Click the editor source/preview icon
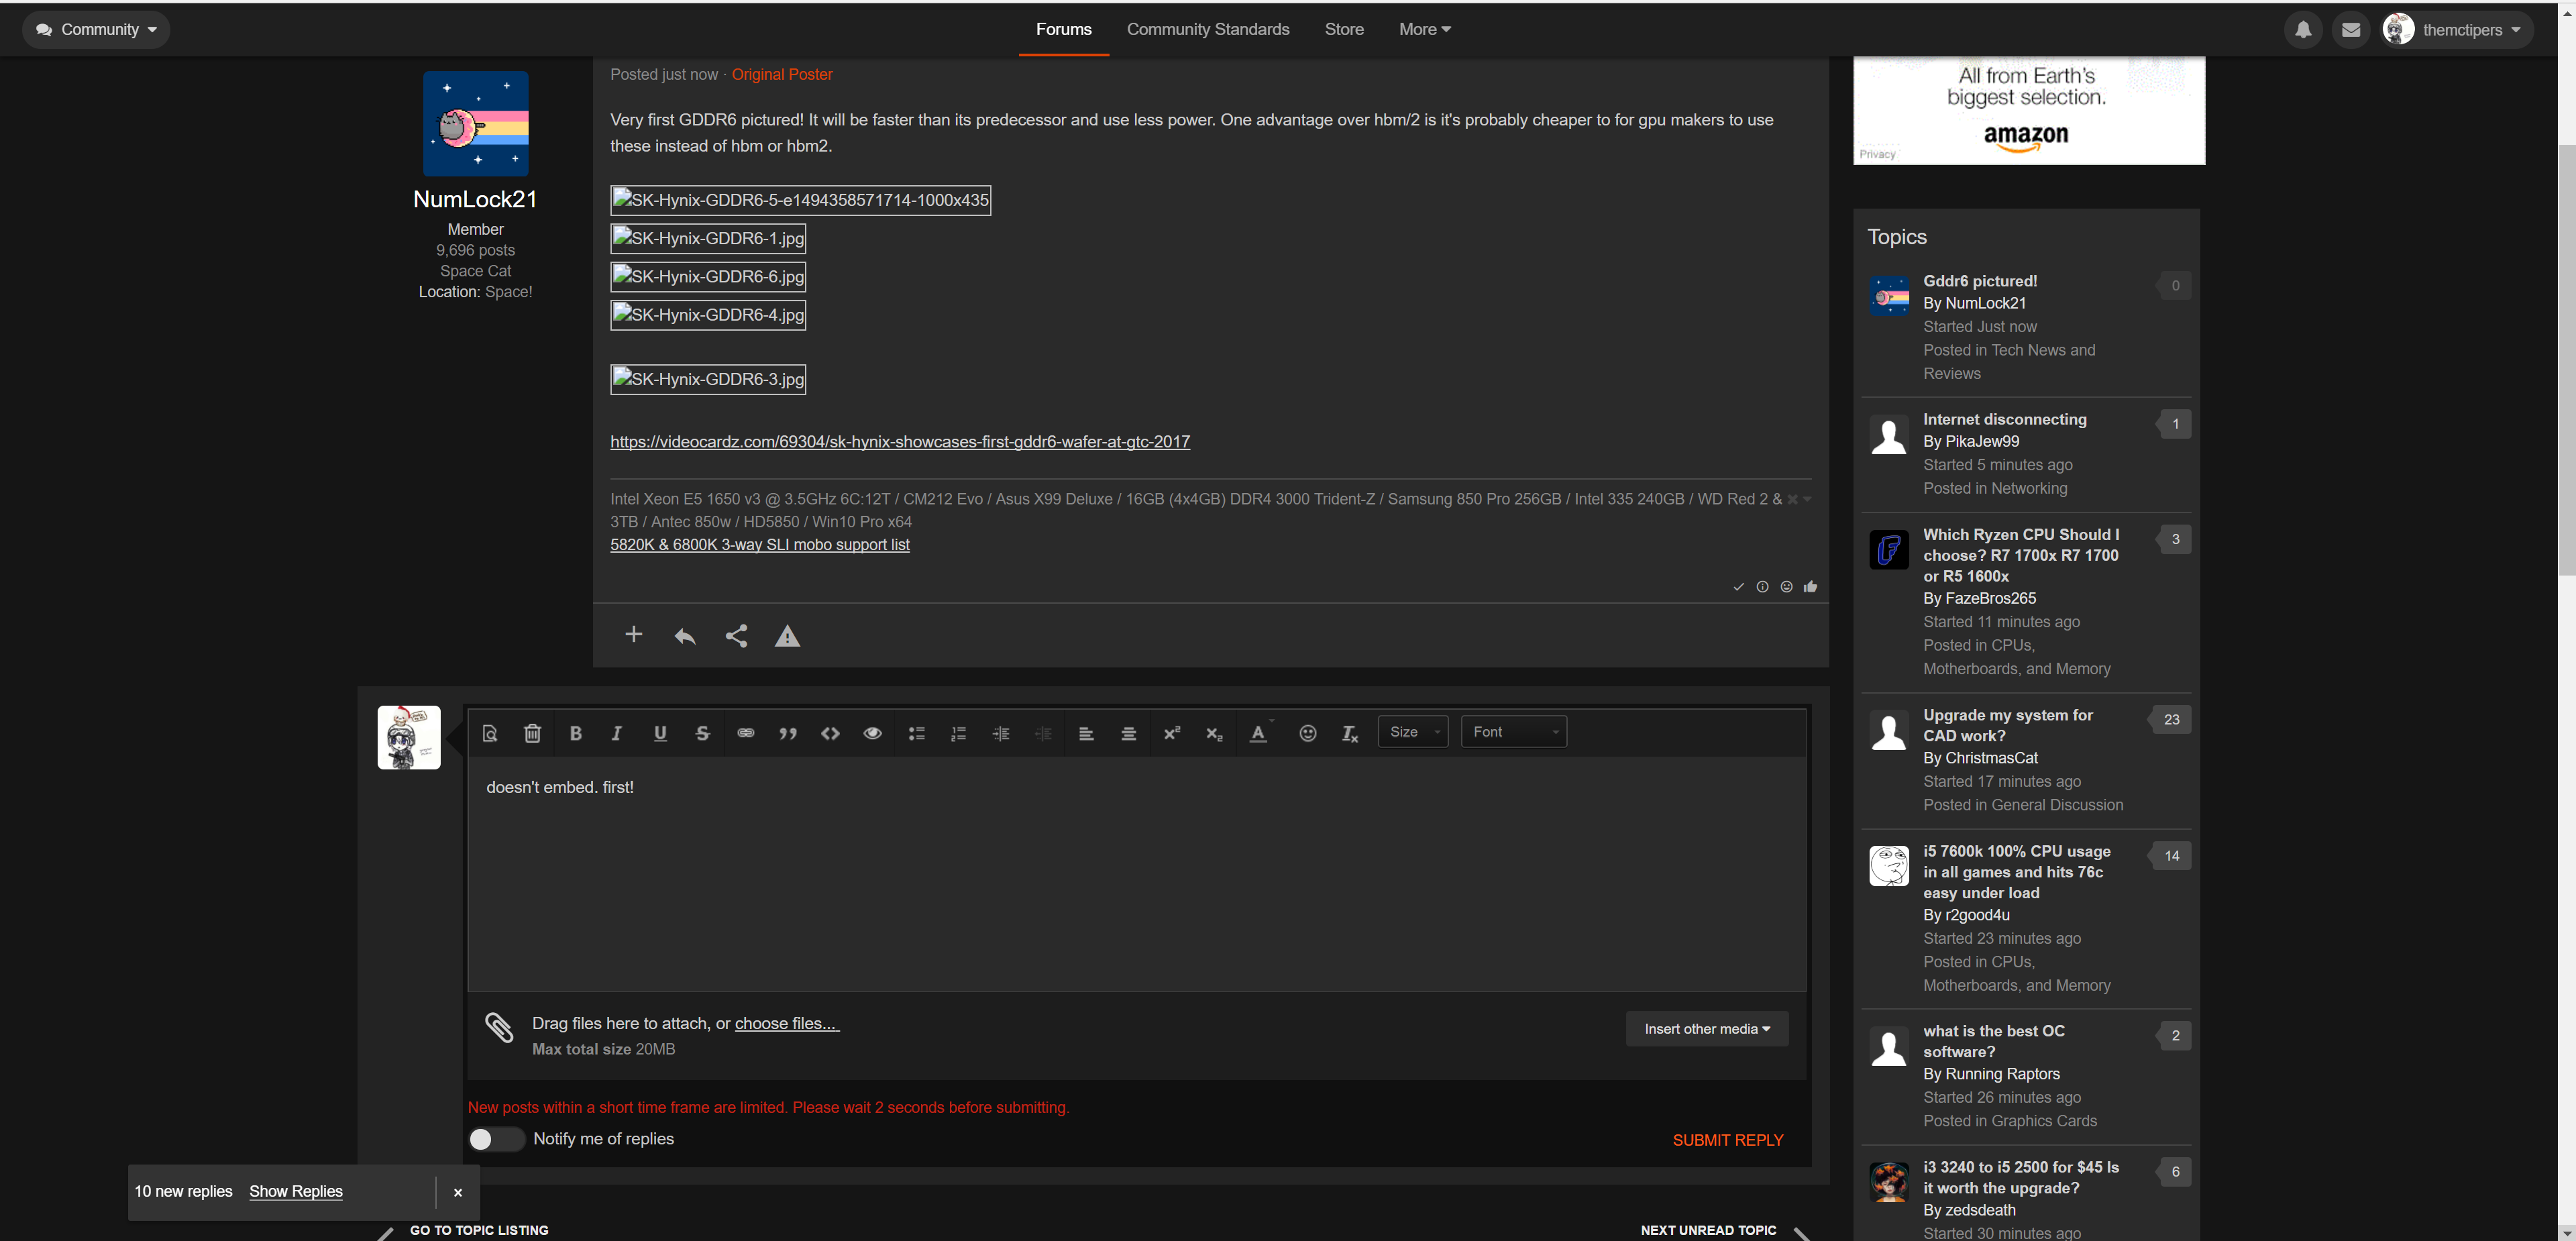Viewport: 2576px width, 1241px height. pos(490,733)
